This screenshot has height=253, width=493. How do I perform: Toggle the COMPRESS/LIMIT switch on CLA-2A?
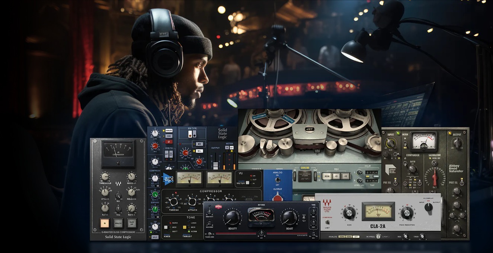tap(327, 223)
